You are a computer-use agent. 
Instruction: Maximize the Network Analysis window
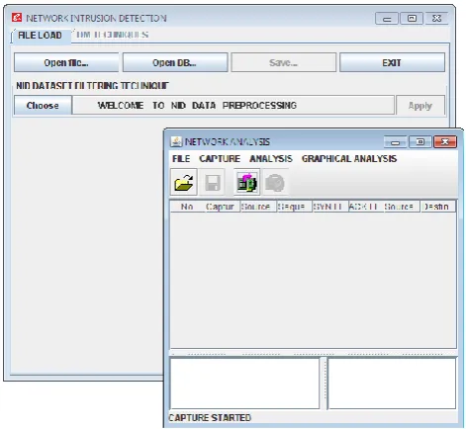[x=420, y=142]
